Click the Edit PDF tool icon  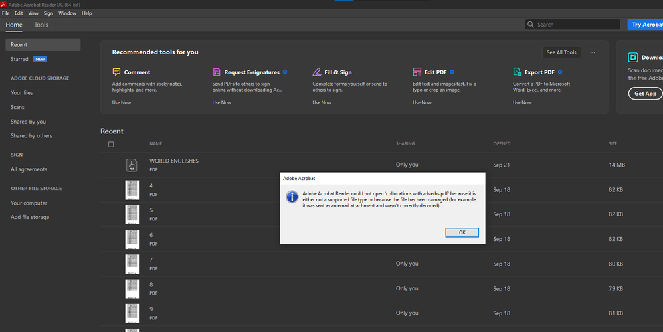click(417, 72)
